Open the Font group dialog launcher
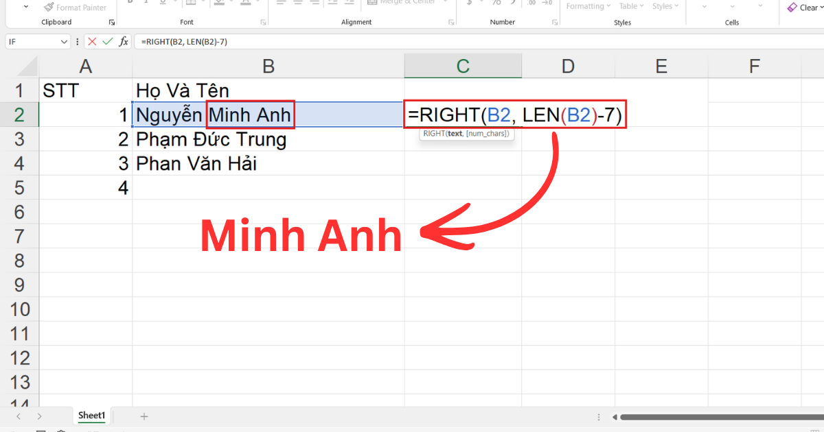This screenshot has height=432, width=824. click(263, 23)
